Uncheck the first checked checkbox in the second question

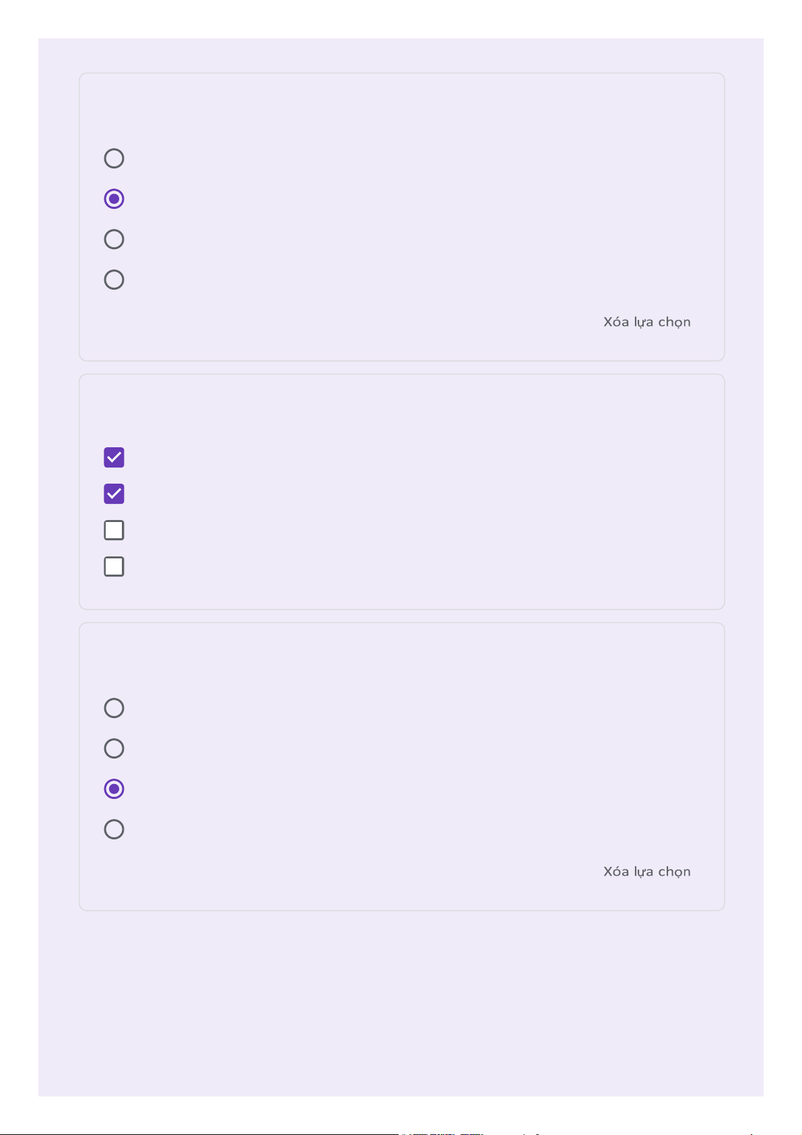pos(114,457)
